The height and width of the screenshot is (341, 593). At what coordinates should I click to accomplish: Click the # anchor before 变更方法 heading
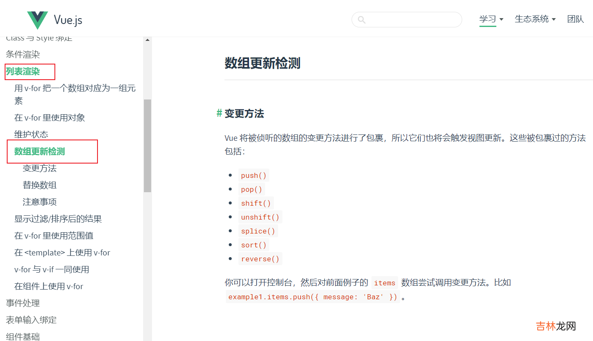[x=219, y=113]
